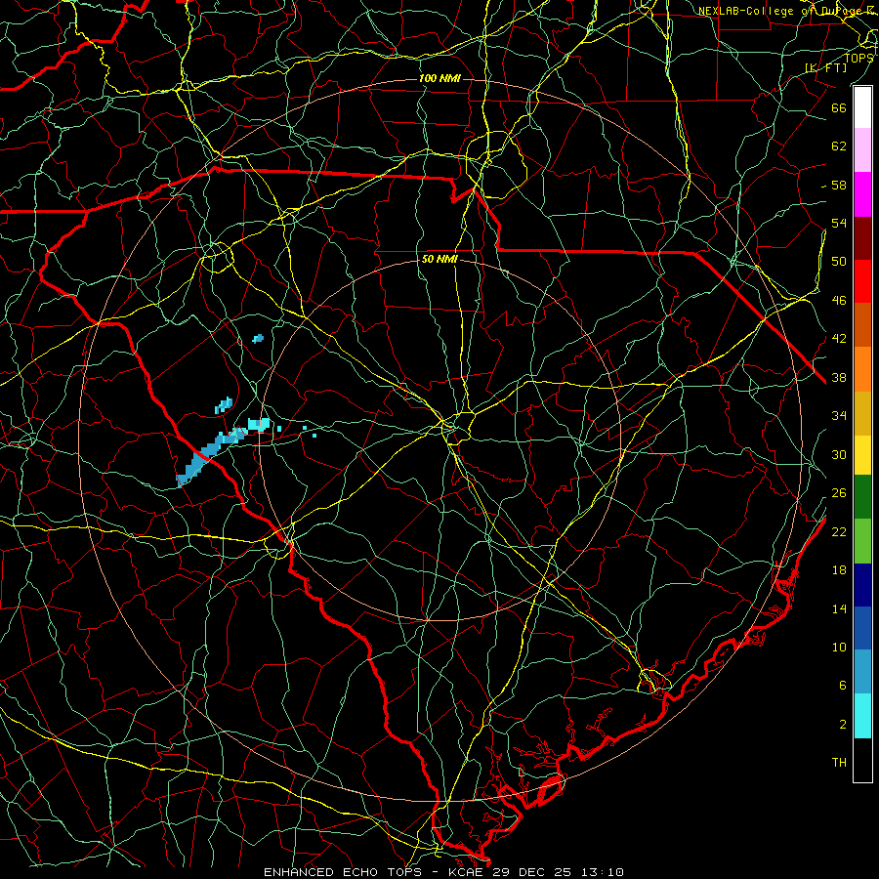Viewport: 879px width, 879px height.
Task: Pick the gold 34 kft legend color
Action: point(862,413)
